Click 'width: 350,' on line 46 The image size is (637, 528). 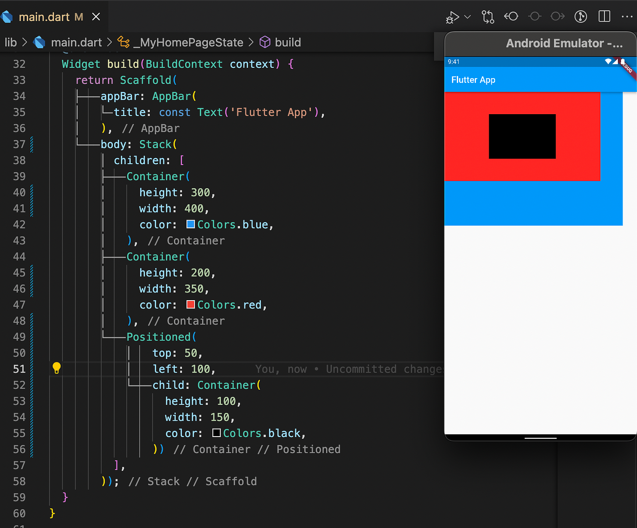(x=174, y=289)
